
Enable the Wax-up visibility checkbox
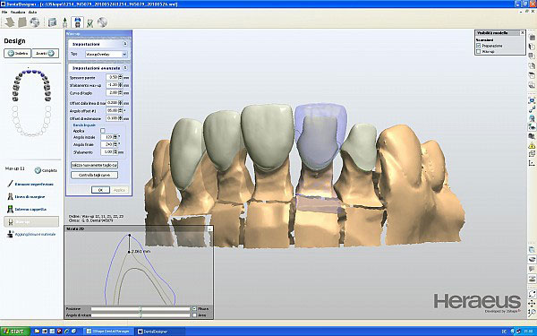pyautogui.click(x=479, y=51)
